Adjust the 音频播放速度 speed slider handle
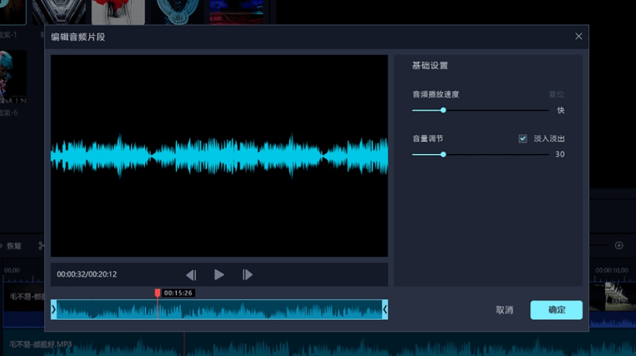The height and width of the screenshot is (356, 636). click(x=443, y=110)
